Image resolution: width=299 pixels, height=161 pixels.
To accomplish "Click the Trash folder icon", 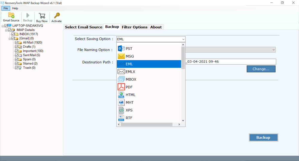I will pos(20,68).
